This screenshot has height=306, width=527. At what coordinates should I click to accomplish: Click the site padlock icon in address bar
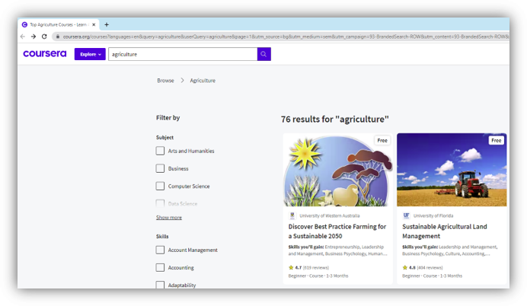click(x=56, y=36)
